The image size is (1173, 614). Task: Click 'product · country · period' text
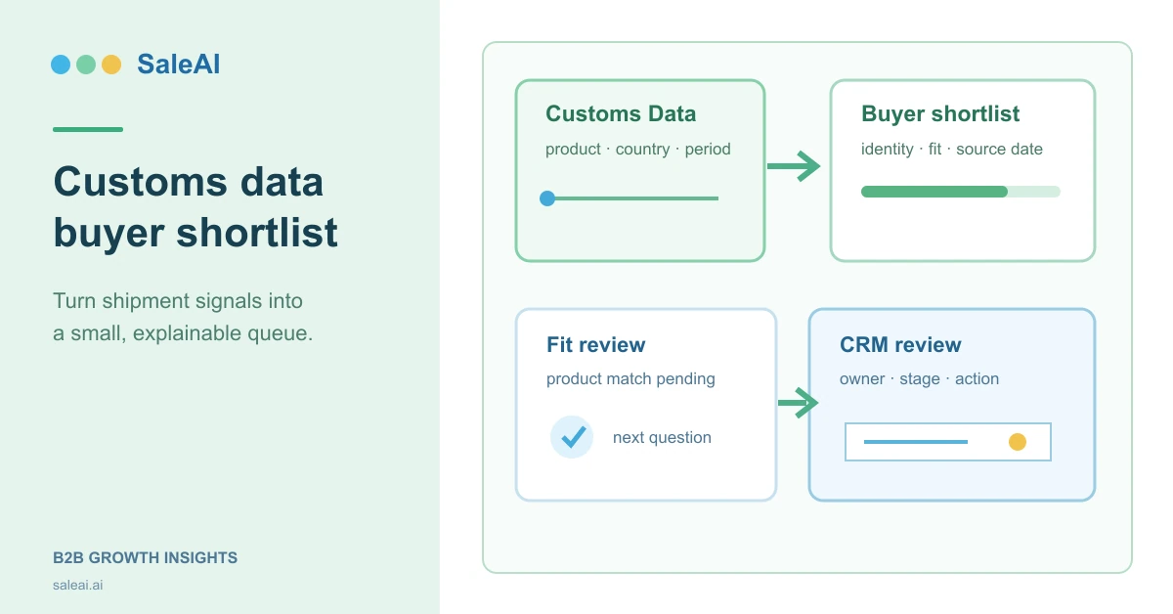[638, 150]
